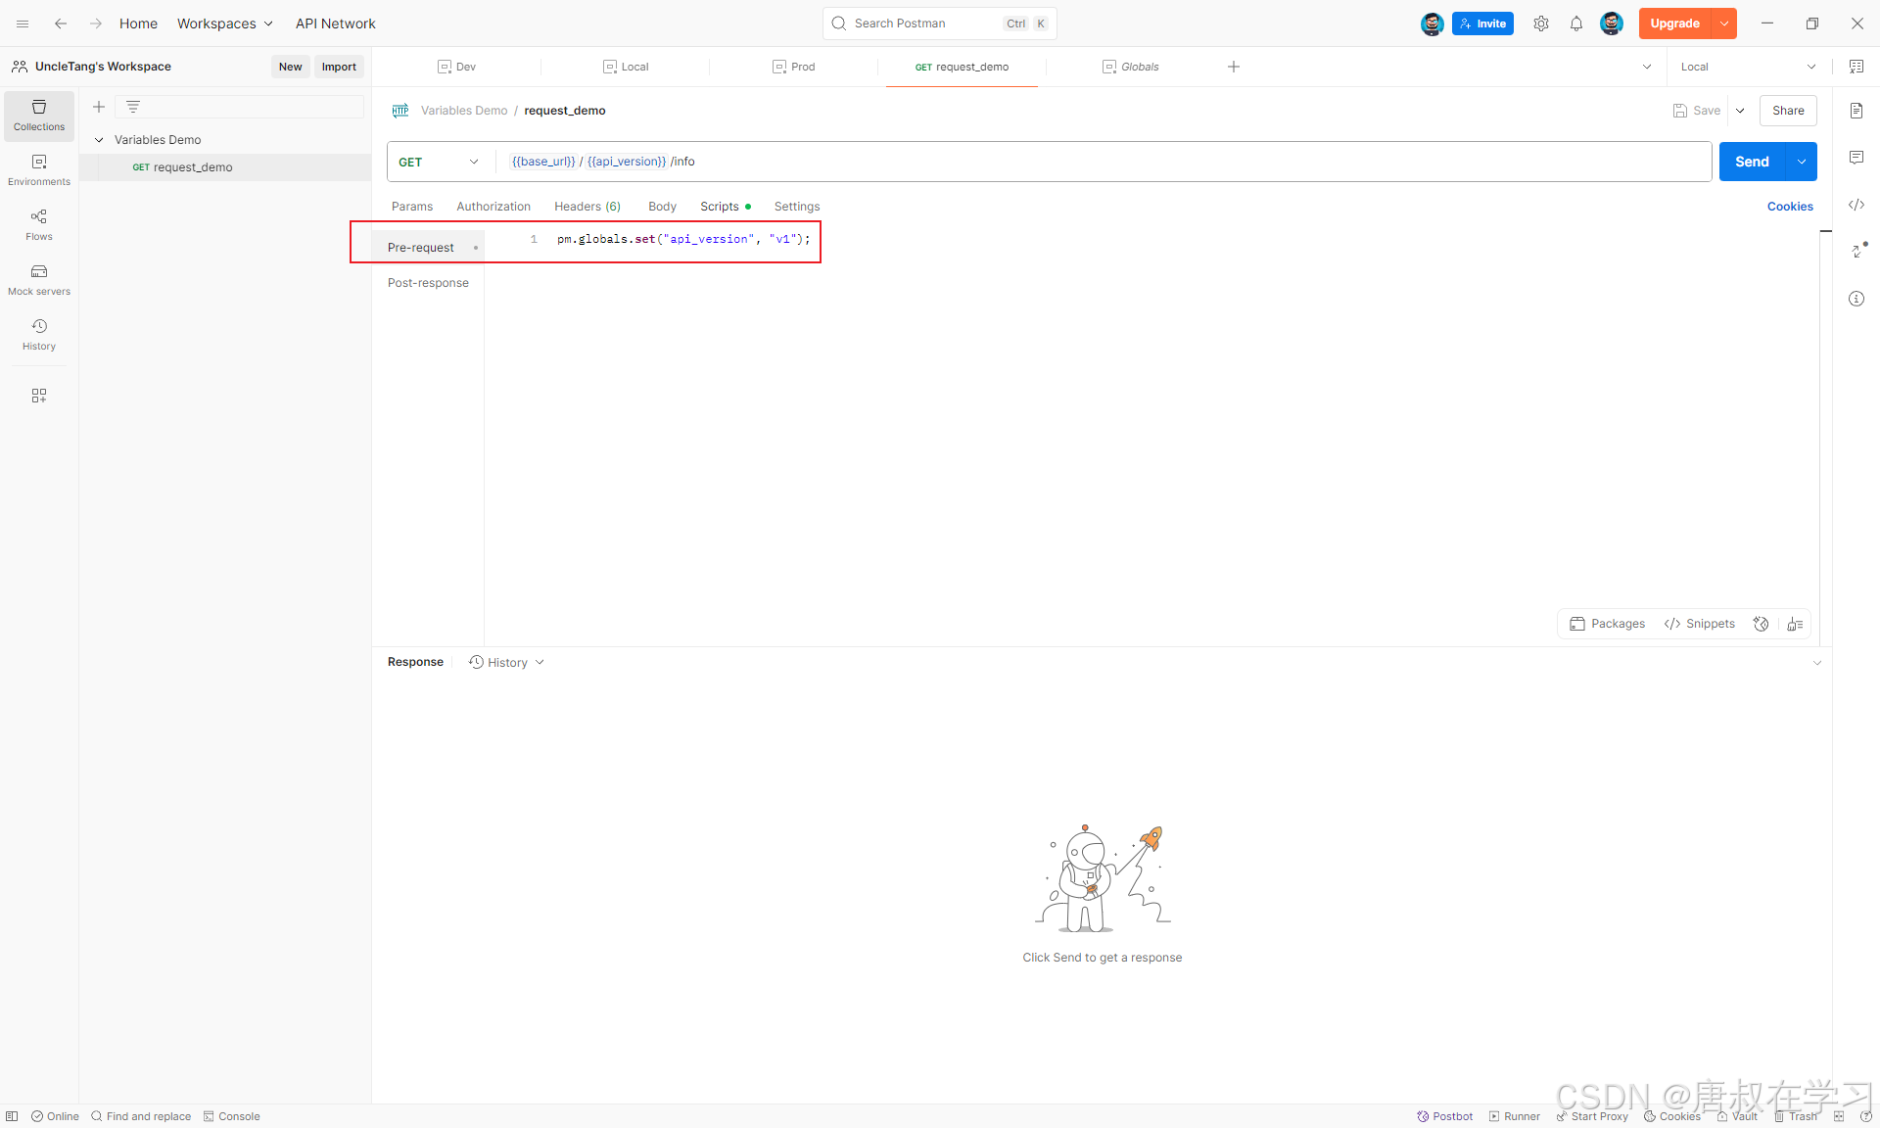Select the Post-response script tab

pos(428,283)
